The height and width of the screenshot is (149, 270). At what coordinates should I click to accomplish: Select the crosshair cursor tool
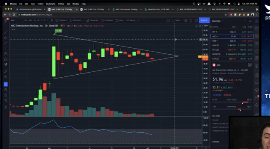point(6,27)
